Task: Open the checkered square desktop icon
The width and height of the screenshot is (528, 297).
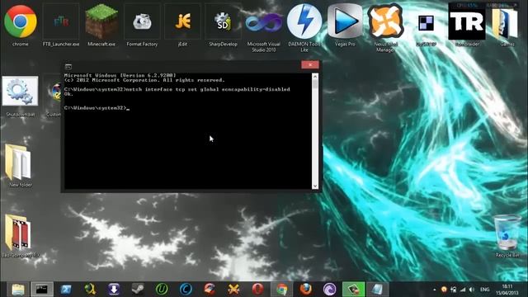Action: click(426, 23)
